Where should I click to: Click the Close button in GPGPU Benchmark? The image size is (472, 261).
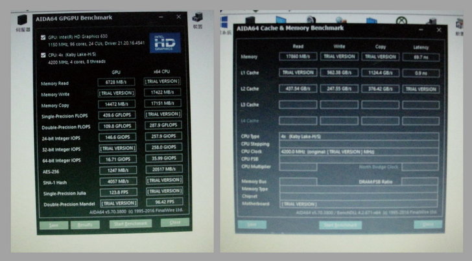coord(174,222)
